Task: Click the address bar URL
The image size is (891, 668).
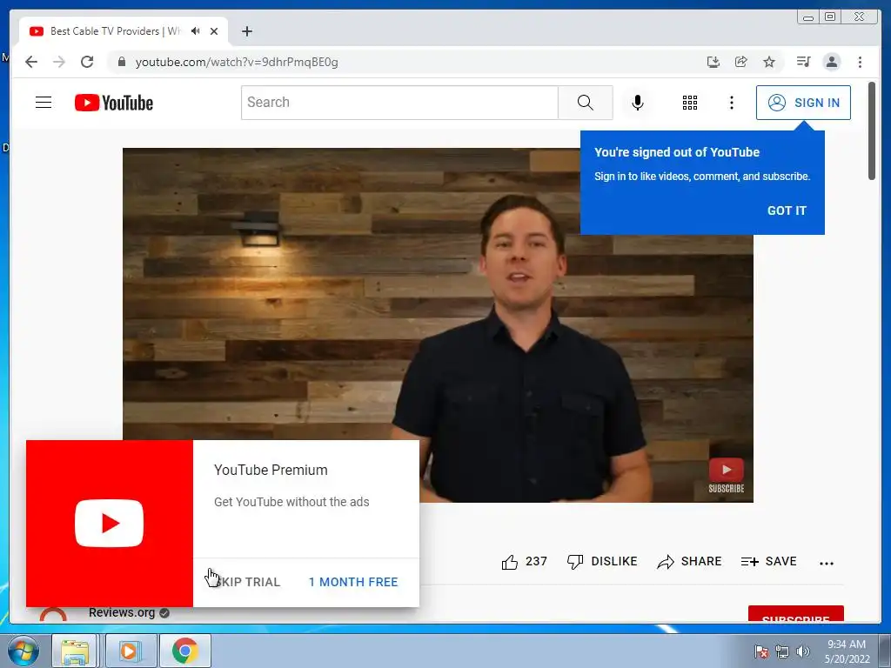Action: coord(237,62)
